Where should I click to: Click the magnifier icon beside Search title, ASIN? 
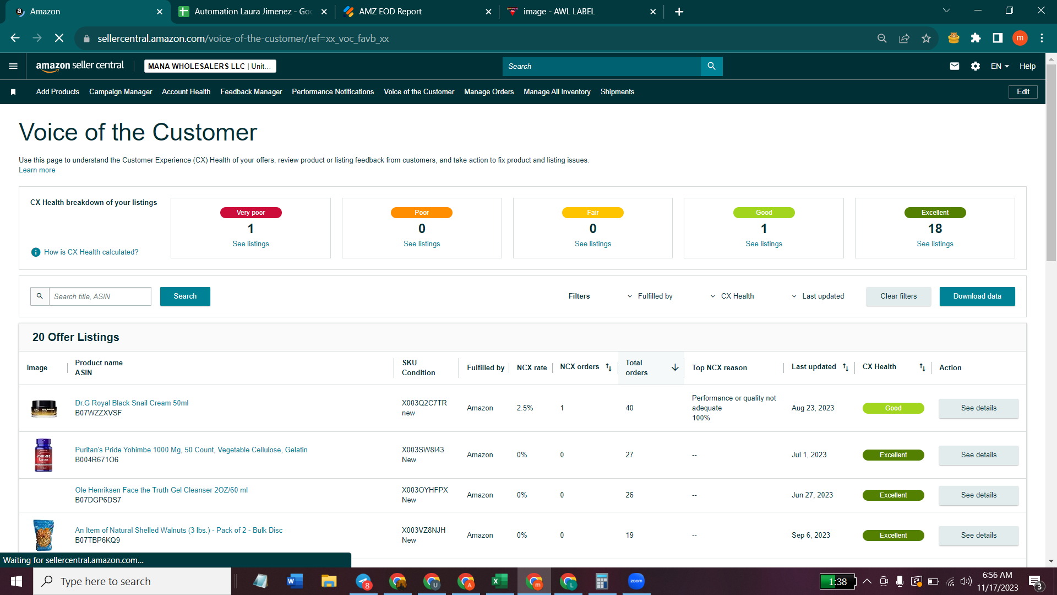pos(40,296)
